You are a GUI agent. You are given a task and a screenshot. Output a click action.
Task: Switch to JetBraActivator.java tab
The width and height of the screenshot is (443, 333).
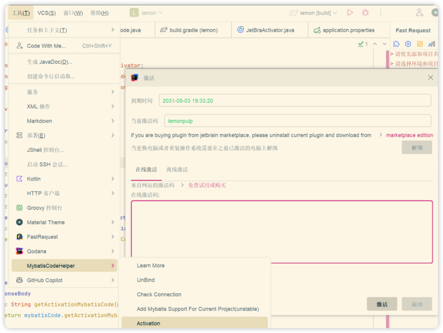pyautogui.click(x=270, y=30)
